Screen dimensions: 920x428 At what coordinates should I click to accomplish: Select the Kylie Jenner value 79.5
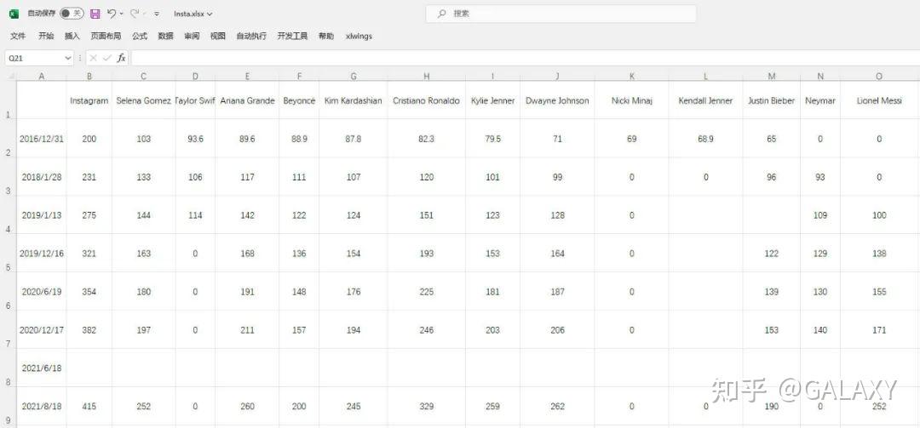(x=493, y=139)
